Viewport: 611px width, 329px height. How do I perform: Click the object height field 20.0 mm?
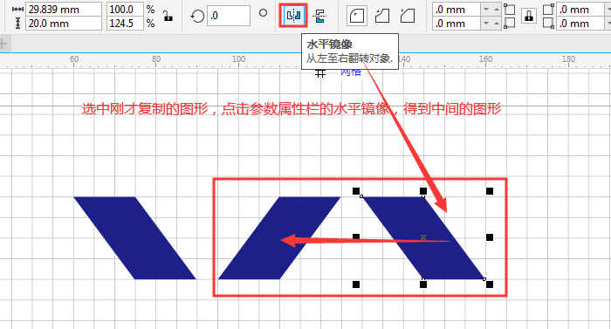tap(64, 24)
